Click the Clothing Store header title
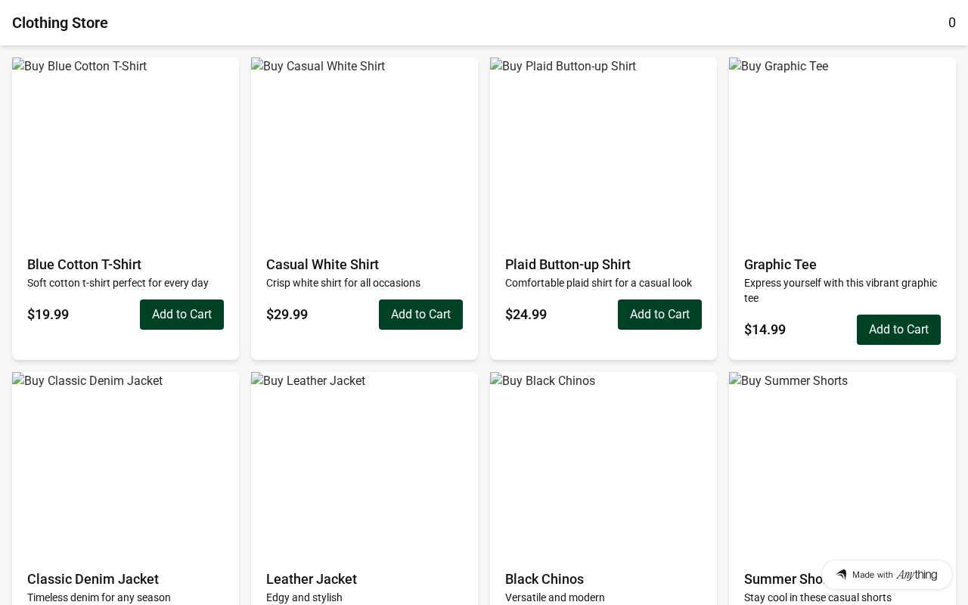The height and width of the screenshot is (605, 968). pyautogui.click(x=60, y=23)
